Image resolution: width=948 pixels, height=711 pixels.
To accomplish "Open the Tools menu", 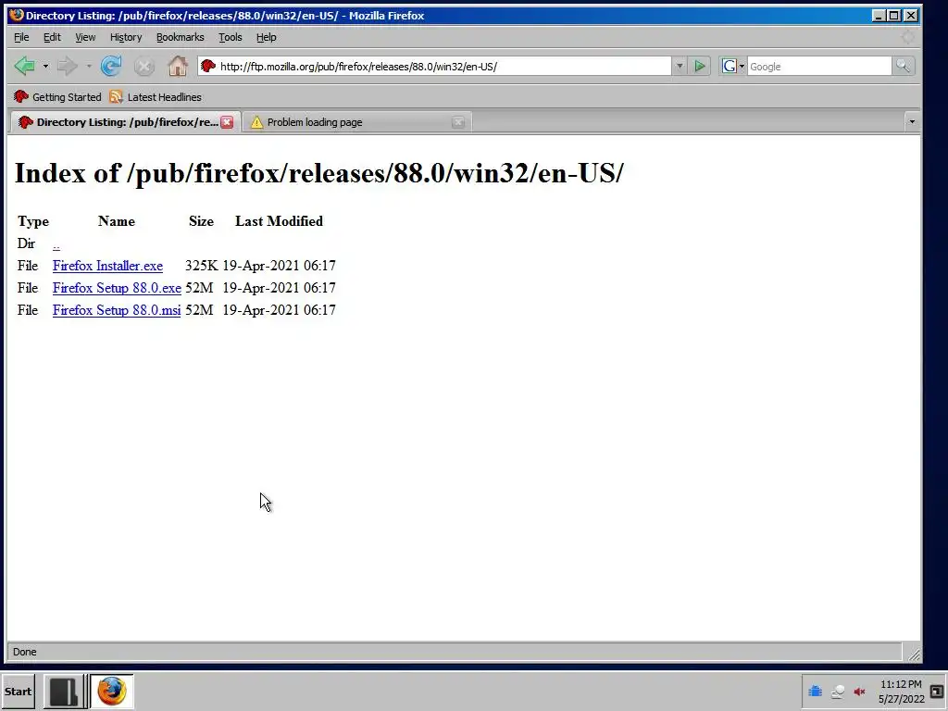I will coord(231,37).
